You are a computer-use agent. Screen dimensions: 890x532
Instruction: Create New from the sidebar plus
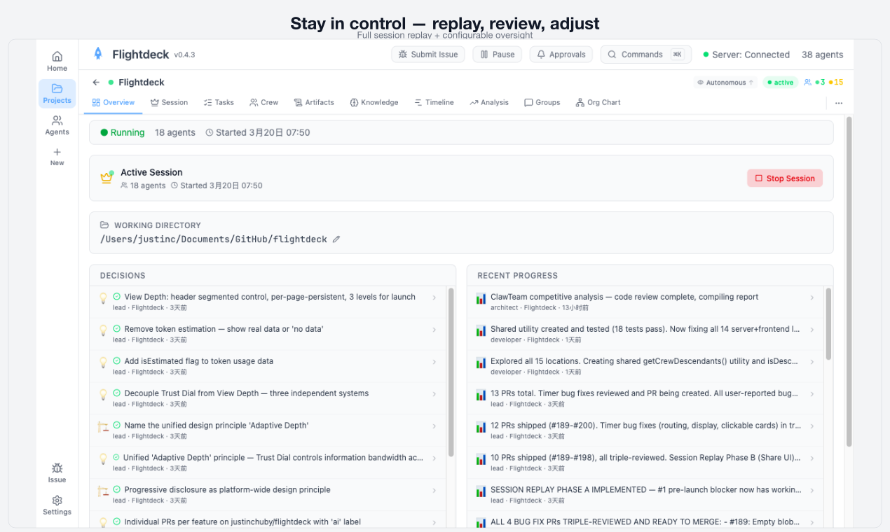click(57, 157)
